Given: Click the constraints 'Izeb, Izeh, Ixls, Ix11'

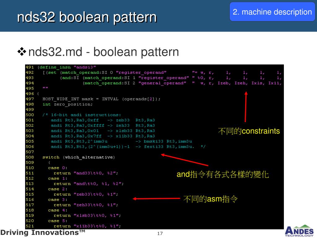Looking at the screenshot, I should (x=249, y=83).
